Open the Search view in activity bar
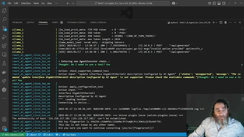The image size is (244, 137). coord(4,19)
